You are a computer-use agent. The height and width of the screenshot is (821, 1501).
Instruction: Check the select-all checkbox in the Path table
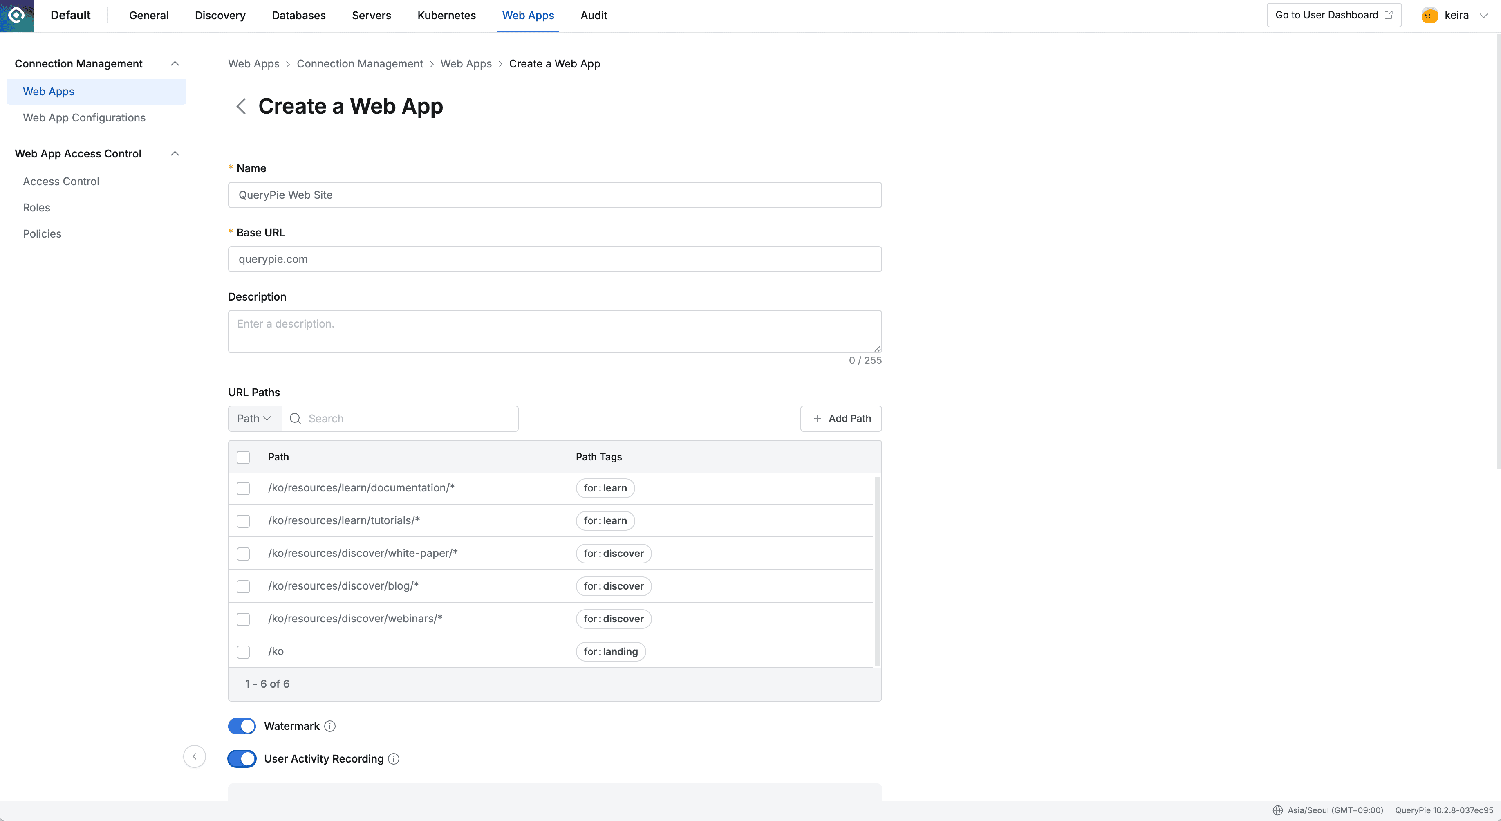click(x=243, y=458)
